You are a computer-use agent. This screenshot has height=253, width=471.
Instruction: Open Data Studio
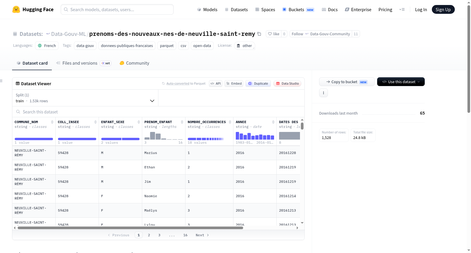pyautogui.click(x=287, y=83)
